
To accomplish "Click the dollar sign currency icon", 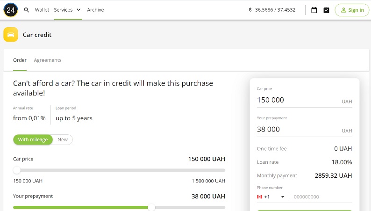I will [250, 10].
